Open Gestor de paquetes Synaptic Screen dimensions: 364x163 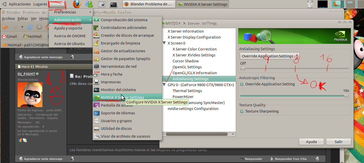pos(127,59)
